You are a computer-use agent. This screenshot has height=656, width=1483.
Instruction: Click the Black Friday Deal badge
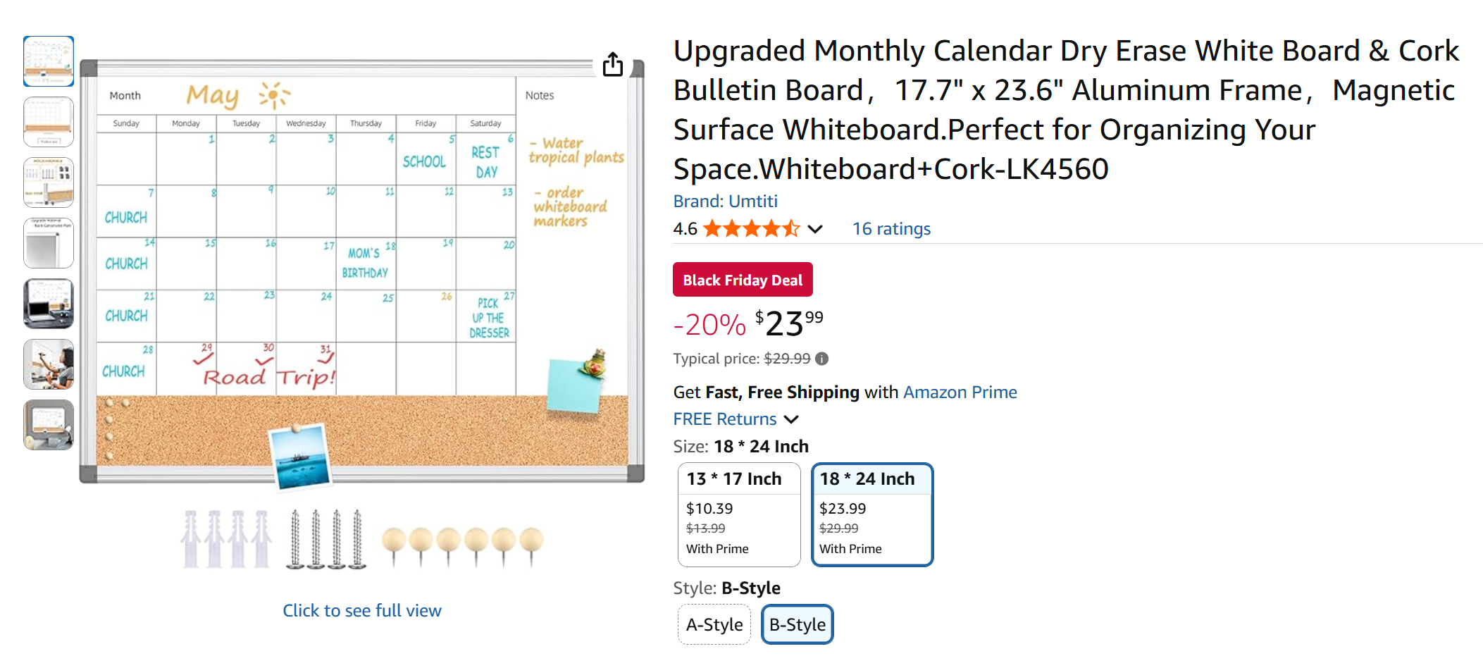[x=743, y=280]
